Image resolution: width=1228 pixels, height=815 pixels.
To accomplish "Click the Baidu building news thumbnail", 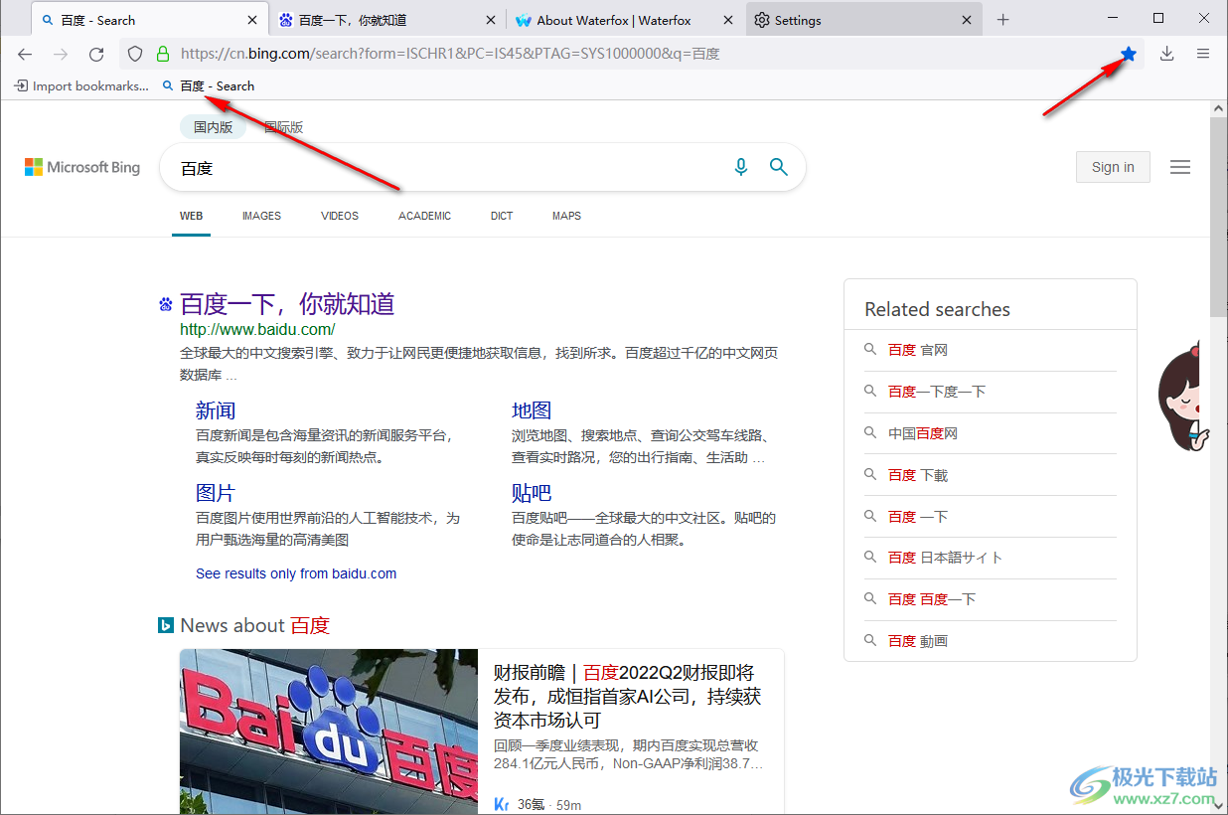I will click(x=329, y=732).
